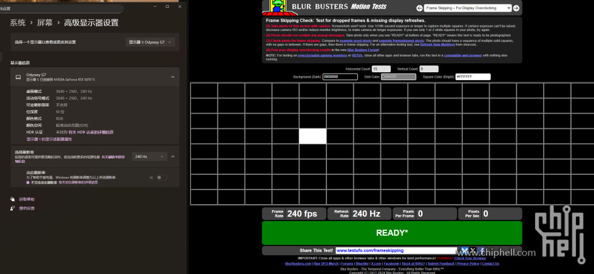Viewport: 594px width, 274px height.
Task: Click the Square Color (Bright) field
Action: (x=473, y=77)
